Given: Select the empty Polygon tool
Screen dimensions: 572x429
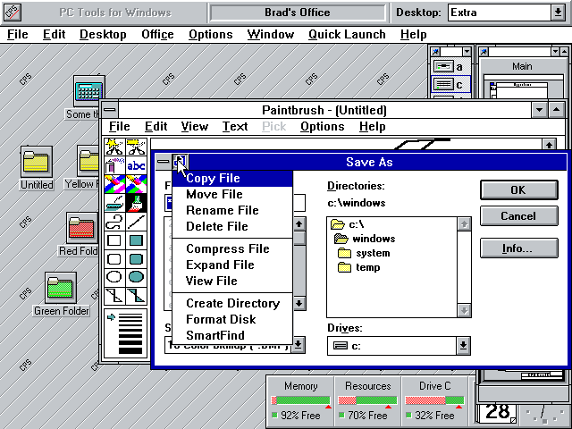Looking at the screenshot, I should click(114, 296).
